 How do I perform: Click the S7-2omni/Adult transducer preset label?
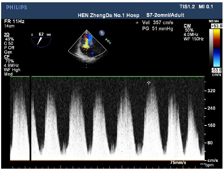pos(165,15)
